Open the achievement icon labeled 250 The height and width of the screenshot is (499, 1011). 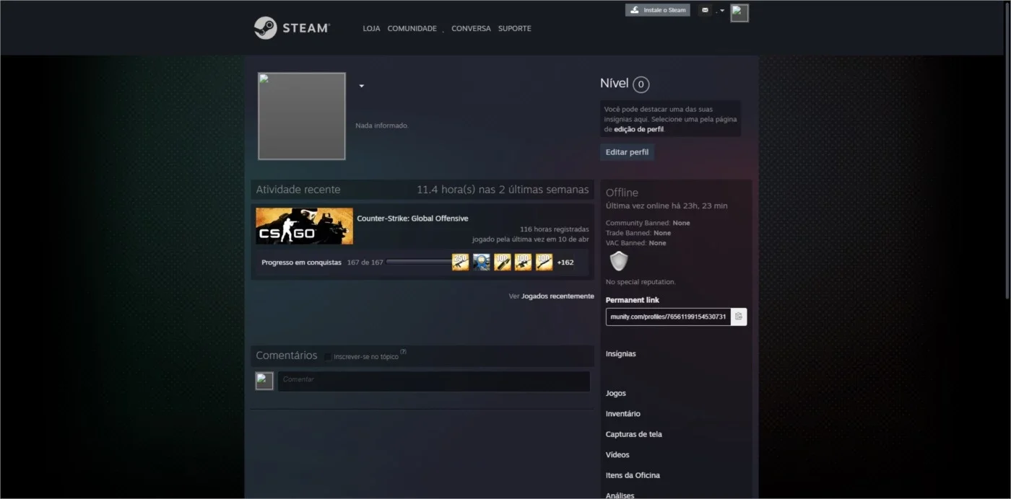[460, 262]
